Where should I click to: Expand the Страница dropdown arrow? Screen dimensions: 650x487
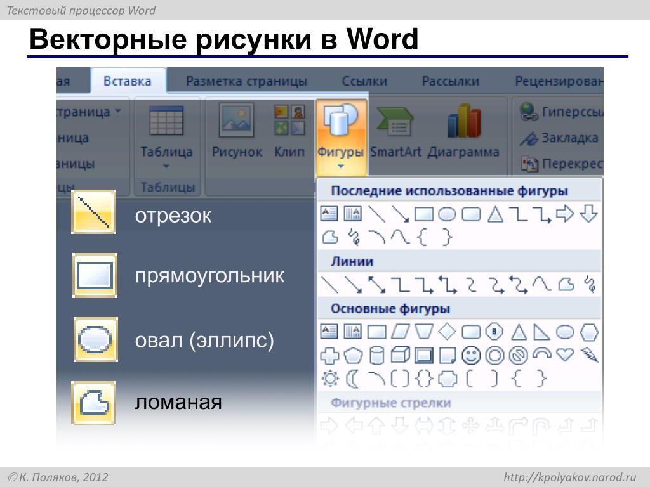click(x=117, y=111)
